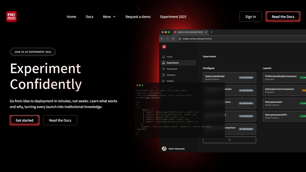Open the Docs nav link

pyautogui.click(x=90, y=17)
